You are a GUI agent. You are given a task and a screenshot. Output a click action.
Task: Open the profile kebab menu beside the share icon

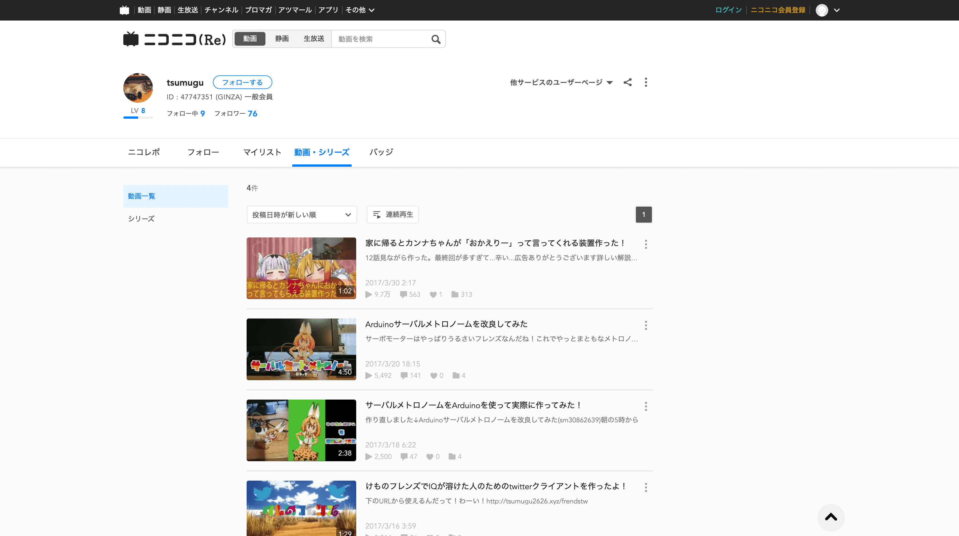[x=646, y=82]
